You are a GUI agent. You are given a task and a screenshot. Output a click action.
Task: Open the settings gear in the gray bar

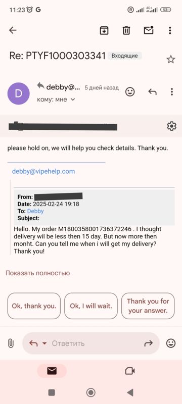point(171,126)
